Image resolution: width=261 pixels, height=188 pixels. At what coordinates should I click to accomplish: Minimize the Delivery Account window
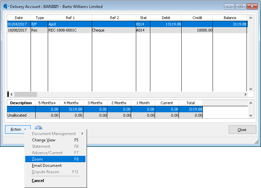click(229, 6)
